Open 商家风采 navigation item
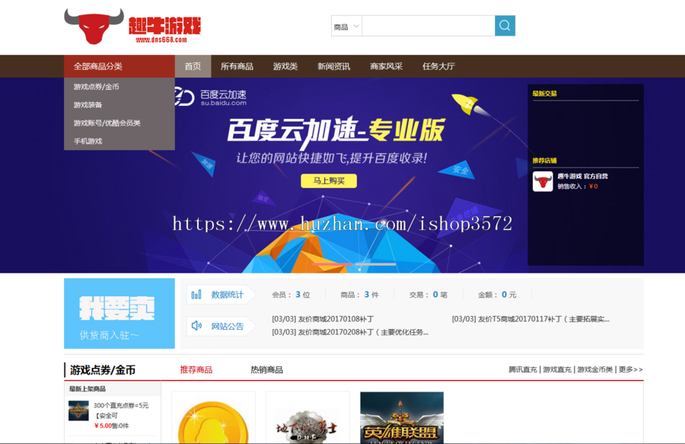Screen dimensions: 685x444 (386, 66)
